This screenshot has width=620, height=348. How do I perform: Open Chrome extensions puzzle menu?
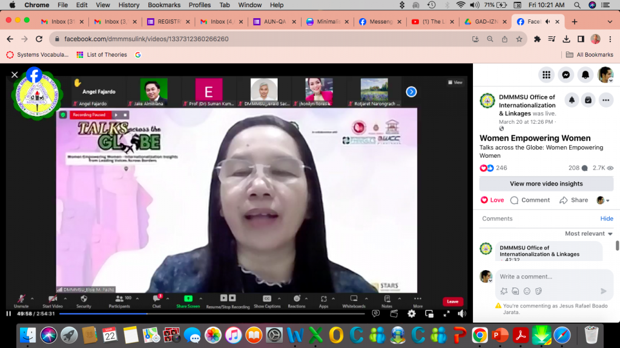(x=537, y=39)
